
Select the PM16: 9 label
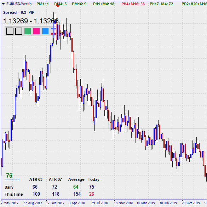79,4
